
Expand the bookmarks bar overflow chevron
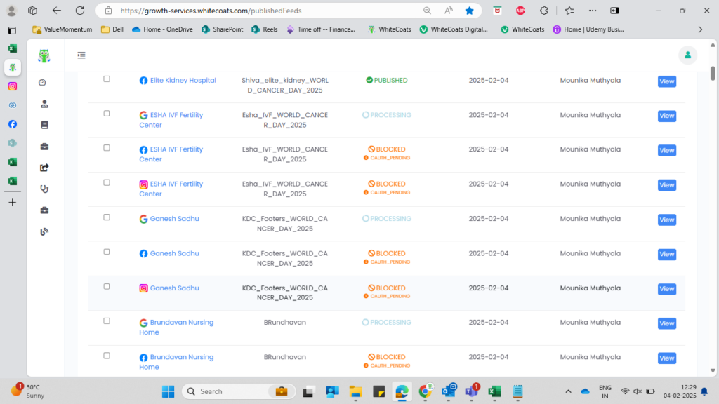tap(700, 29)
